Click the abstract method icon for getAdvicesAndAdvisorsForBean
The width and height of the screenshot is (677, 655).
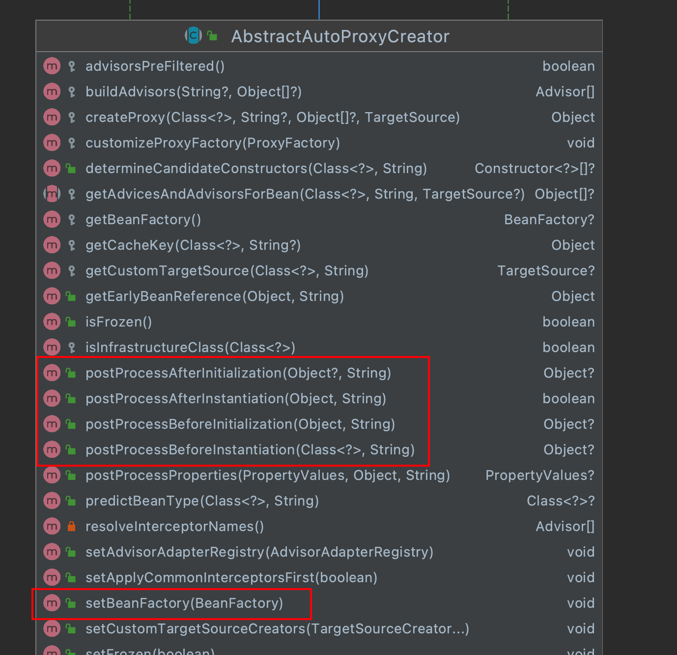click(52, 194)
